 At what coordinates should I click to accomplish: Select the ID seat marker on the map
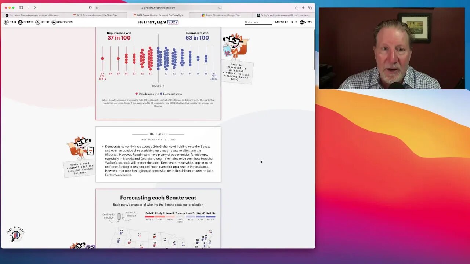129,241
